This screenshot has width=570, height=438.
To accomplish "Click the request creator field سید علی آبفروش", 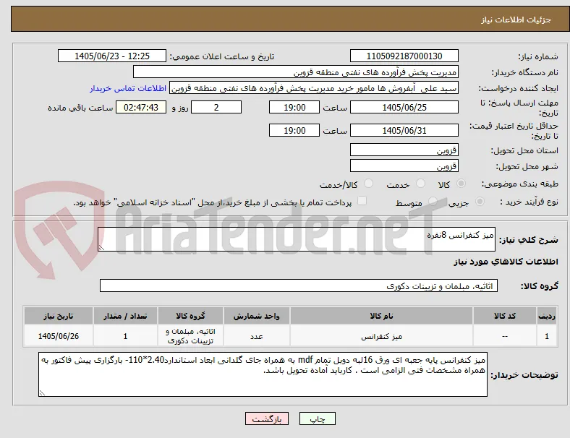I will (x=314, y=88).
